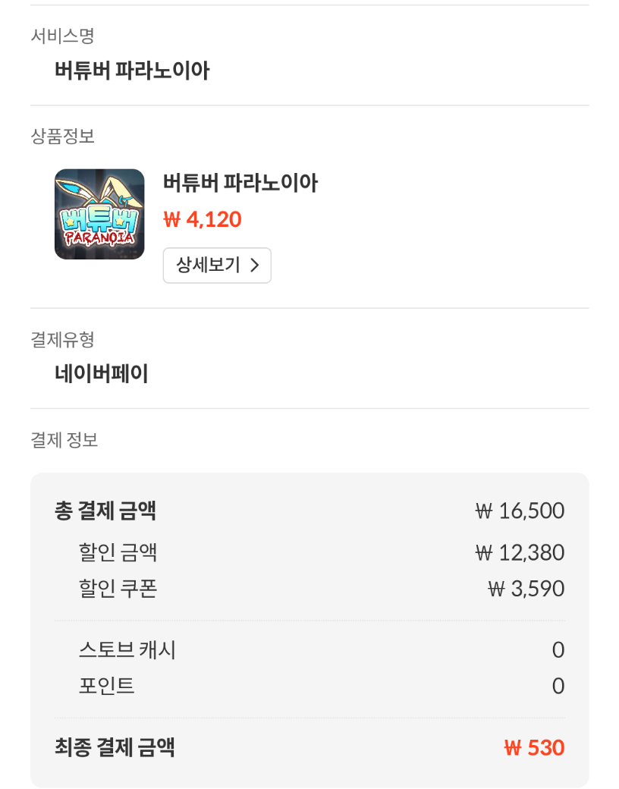Open the 상세보기 details button
This screenshot has height=789, width=619.
click(217, 266)
